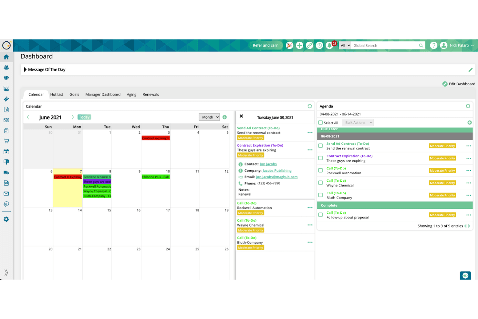478x319 pixels.
Task: Open the Bulk Actions dropdown
Action: (358, 122)
